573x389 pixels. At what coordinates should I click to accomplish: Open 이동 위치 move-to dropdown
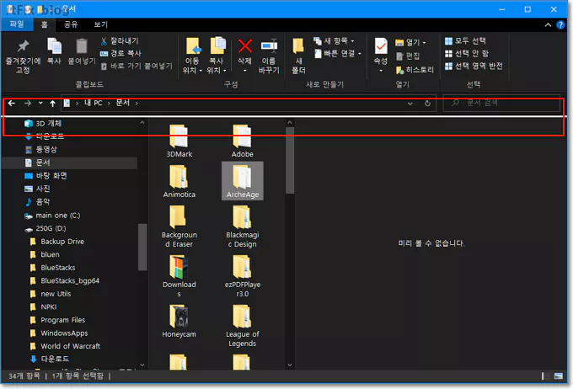(192, 56)
